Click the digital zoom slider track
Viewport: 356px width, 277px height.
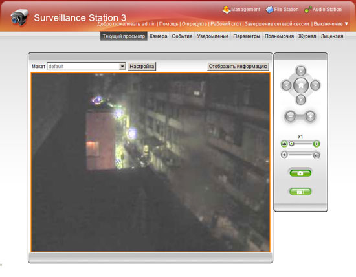tap(302, 144)
